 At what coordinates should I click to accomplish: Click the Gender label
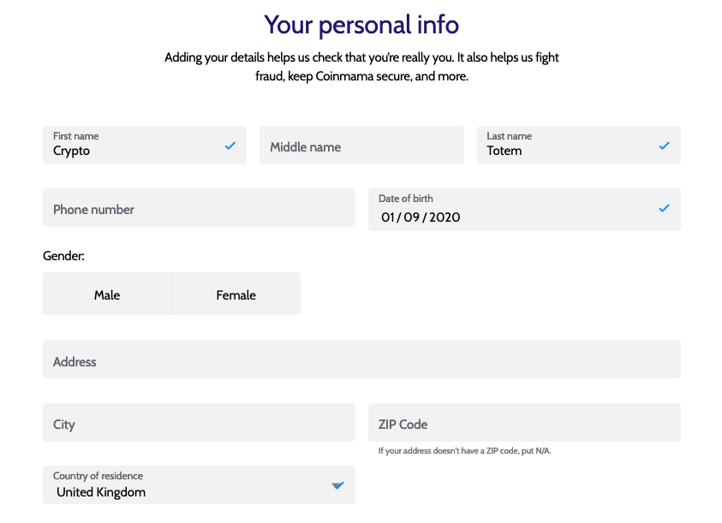click(63, 256)
